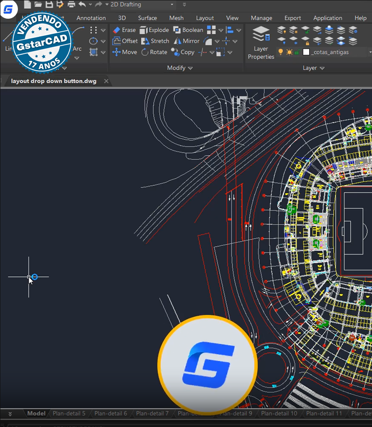Select the Rotate tool
The width and height of the screenshot is (372, 427).
click(154, 52)
